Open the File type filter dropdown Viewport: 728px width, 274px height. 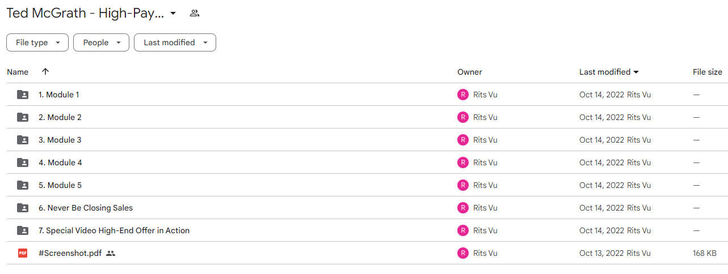tap(37, 42)
